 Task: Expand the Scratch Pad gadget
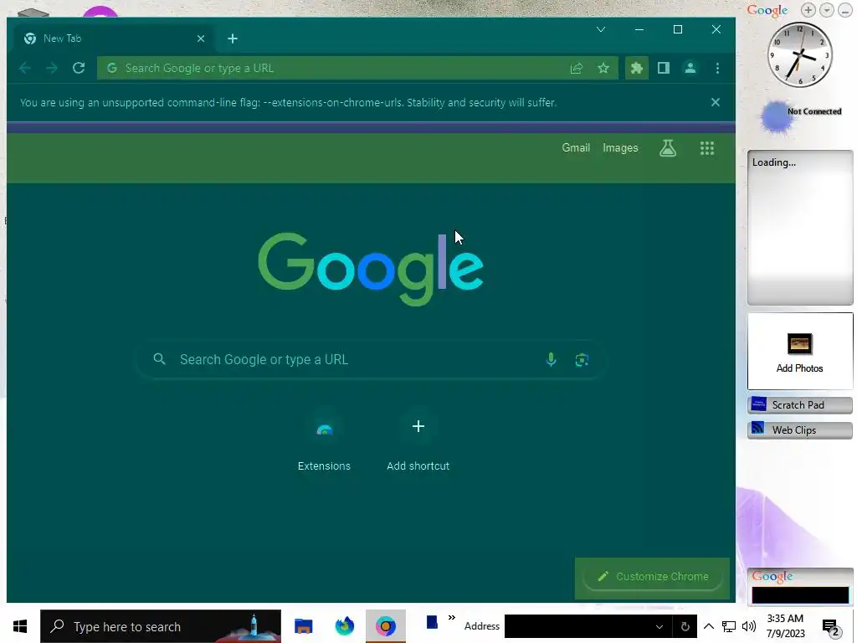(x=799, y=404)
